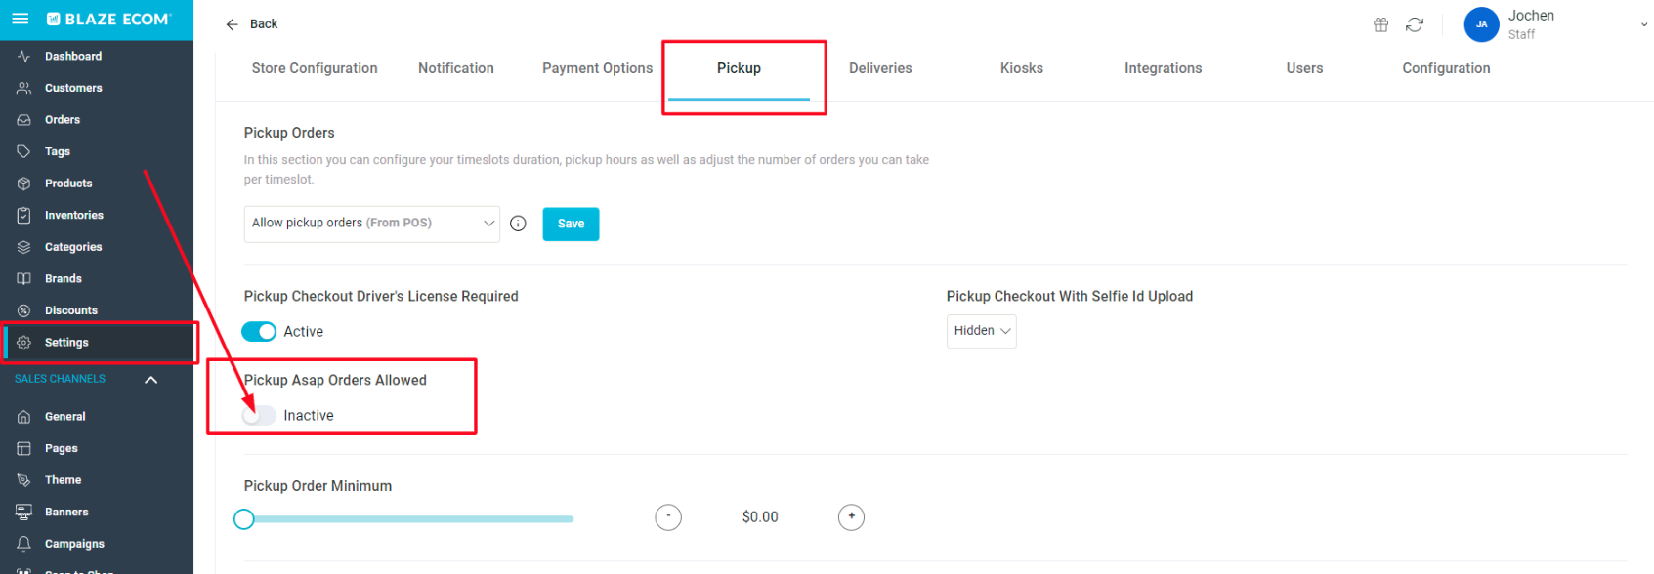Click the Save button
The image size is (1654, 574).
pyautogui.click(x=571, y=225)
